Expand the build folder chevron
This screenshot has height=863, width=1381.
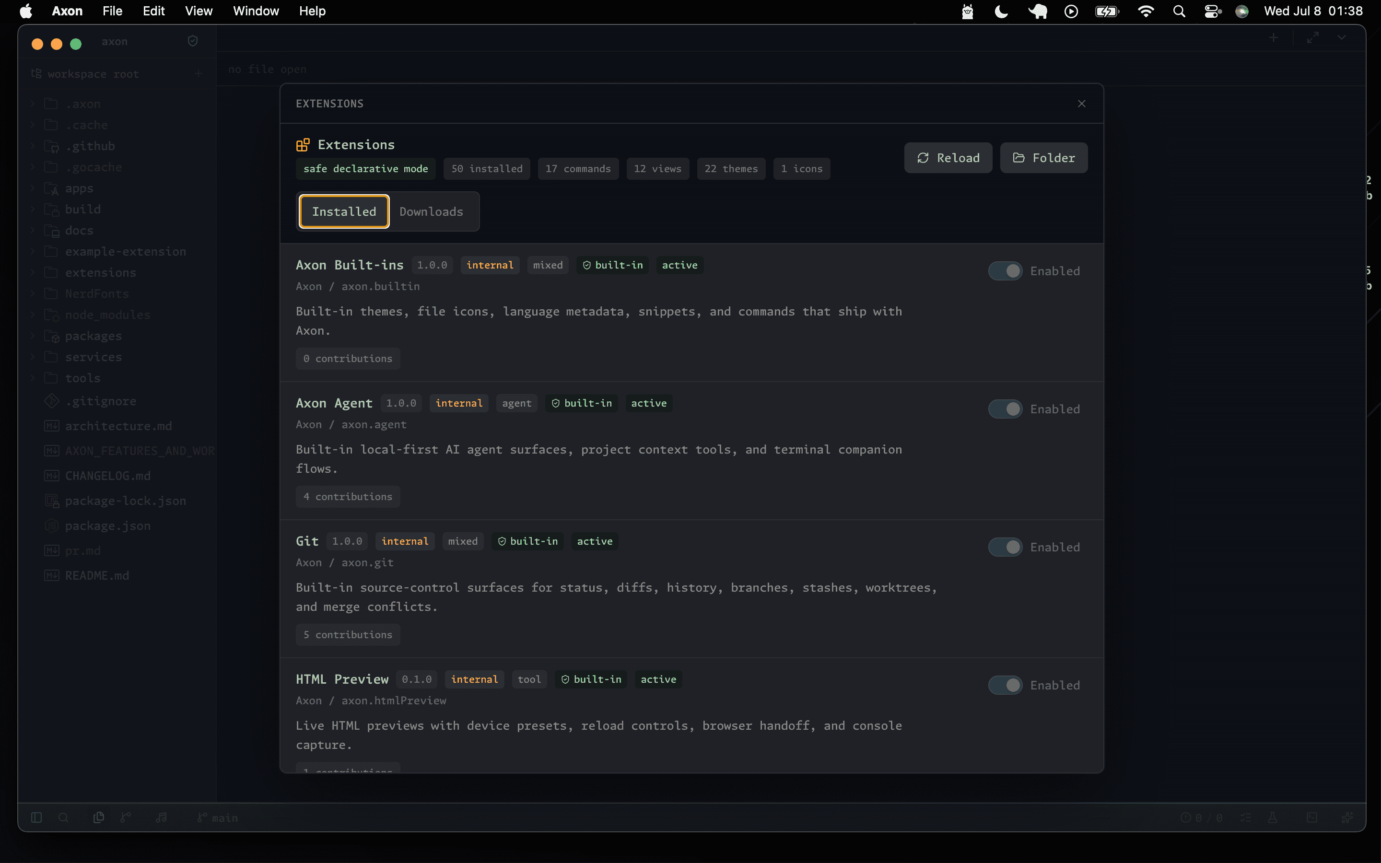(x=33, y=210)
